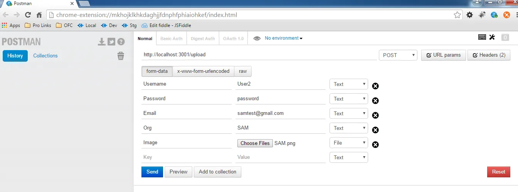The width and height of the screenshot is (518, 192).
Task: Click the orange circular extension icon
Action: click(506, 15)
